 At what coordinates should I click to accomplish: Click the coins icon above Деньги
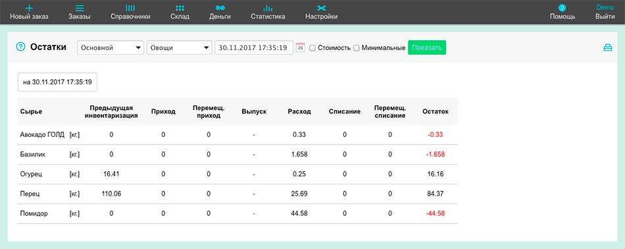click(x=220, y=8)
